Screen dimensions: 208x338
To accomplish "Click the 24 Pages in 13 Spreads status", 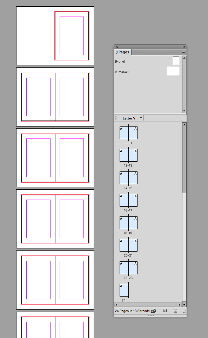I will (132, 311).
